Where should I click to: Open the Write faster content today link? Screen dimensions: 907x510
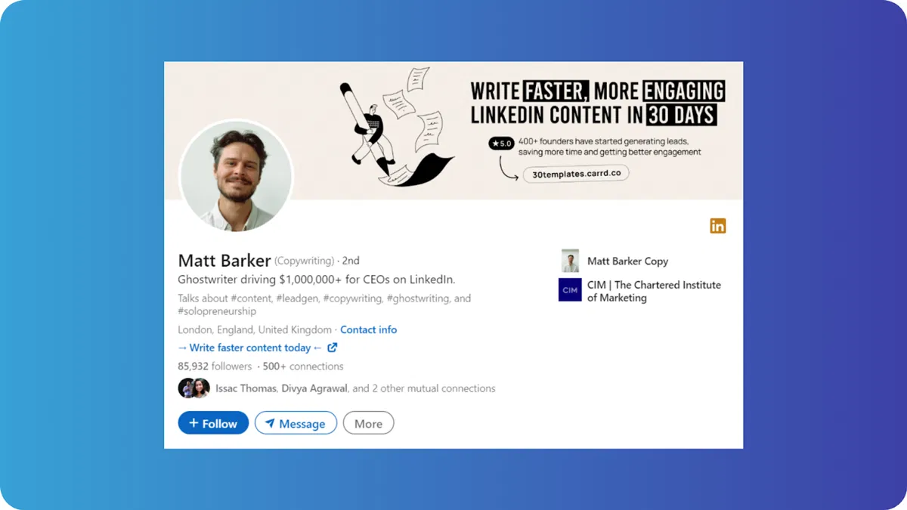point(250,348)
